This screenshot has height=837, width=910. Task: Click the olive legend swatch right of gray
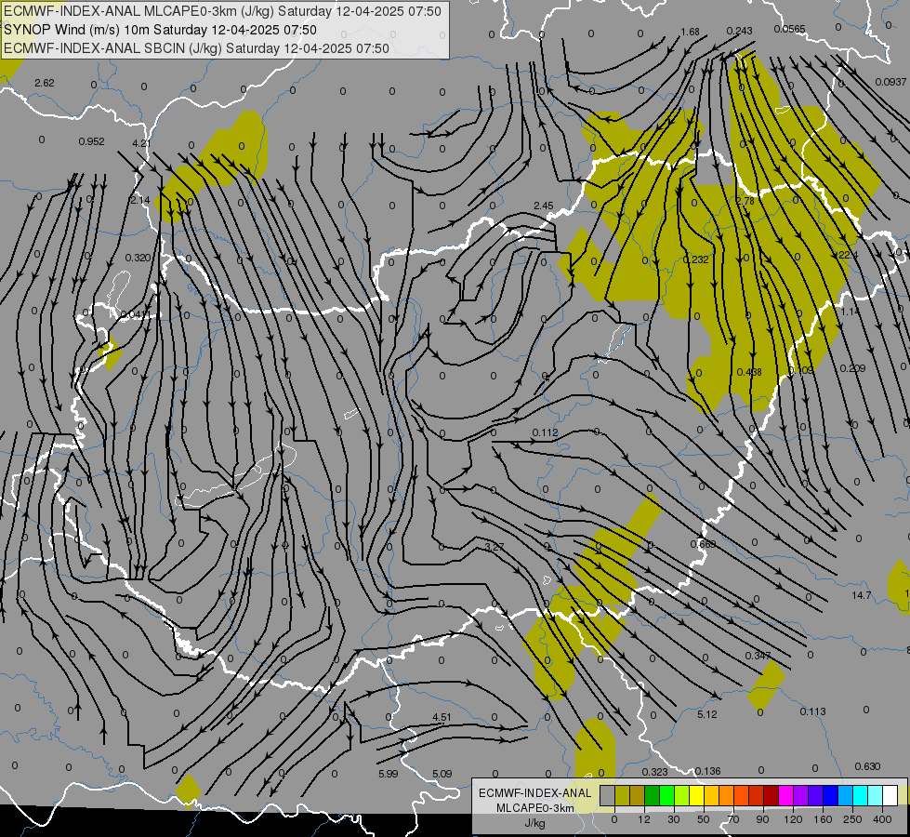(x=622, y=796)
